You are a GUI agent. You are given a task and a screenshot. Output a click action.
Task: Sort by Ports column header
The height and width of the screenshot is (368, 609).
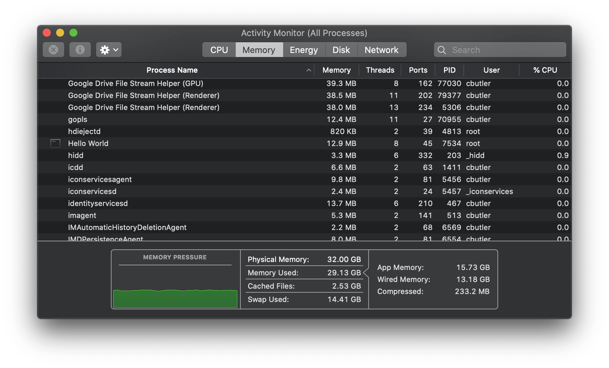[418, 70]
